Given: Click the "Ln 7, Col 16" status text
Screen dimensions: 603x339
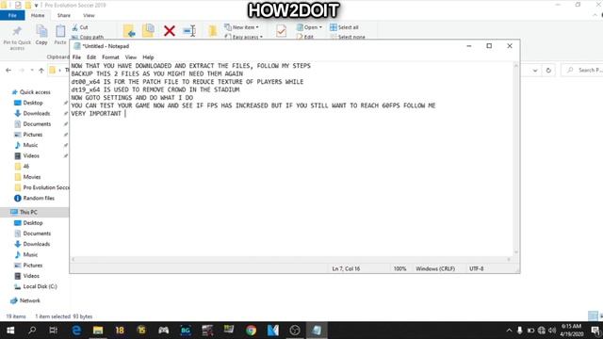Looking at the screenshot, I should tap(346, 268).
